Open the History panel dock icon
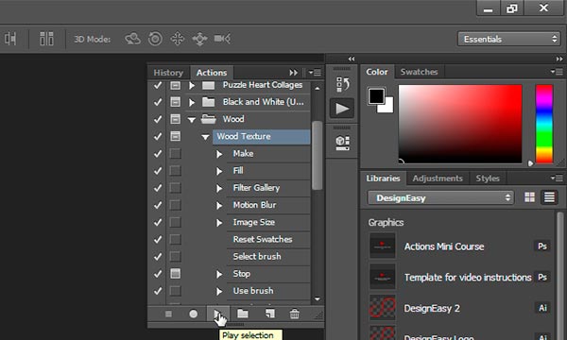Viewport: 567px width, 340px height. [x=342, y=84]
